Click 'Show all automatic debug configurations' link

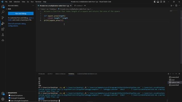pos(17,25)
